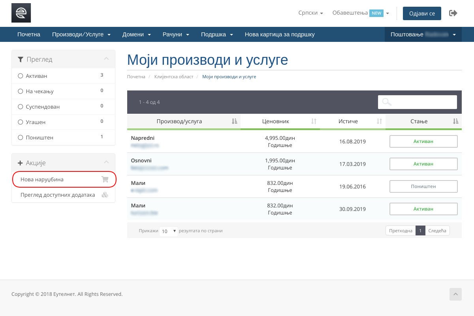Open the Српски language dropdown
The height and width of the screenshot is (316, 474).
tap(311, 13)
